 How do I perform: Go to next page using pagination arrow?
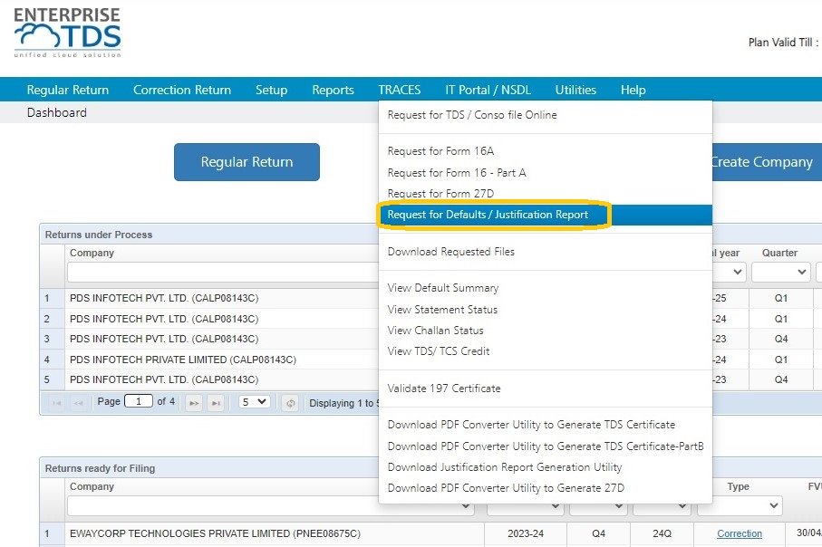click(193, 401)
